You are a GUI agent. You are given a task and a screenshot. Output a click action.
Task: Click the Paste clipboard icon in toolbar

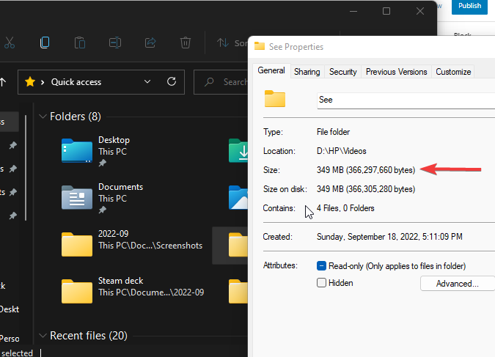(x=80, y=43)
